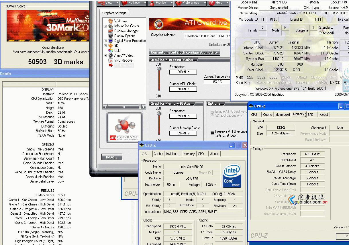
Task: Click OK in the Memory CPU-Z window
Action: click(343, 236)
